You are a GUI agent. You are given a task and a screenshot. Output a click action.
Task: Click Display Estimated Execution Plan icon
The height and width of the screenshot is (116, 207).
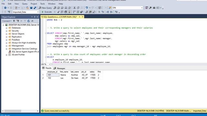tap(62, 12)
